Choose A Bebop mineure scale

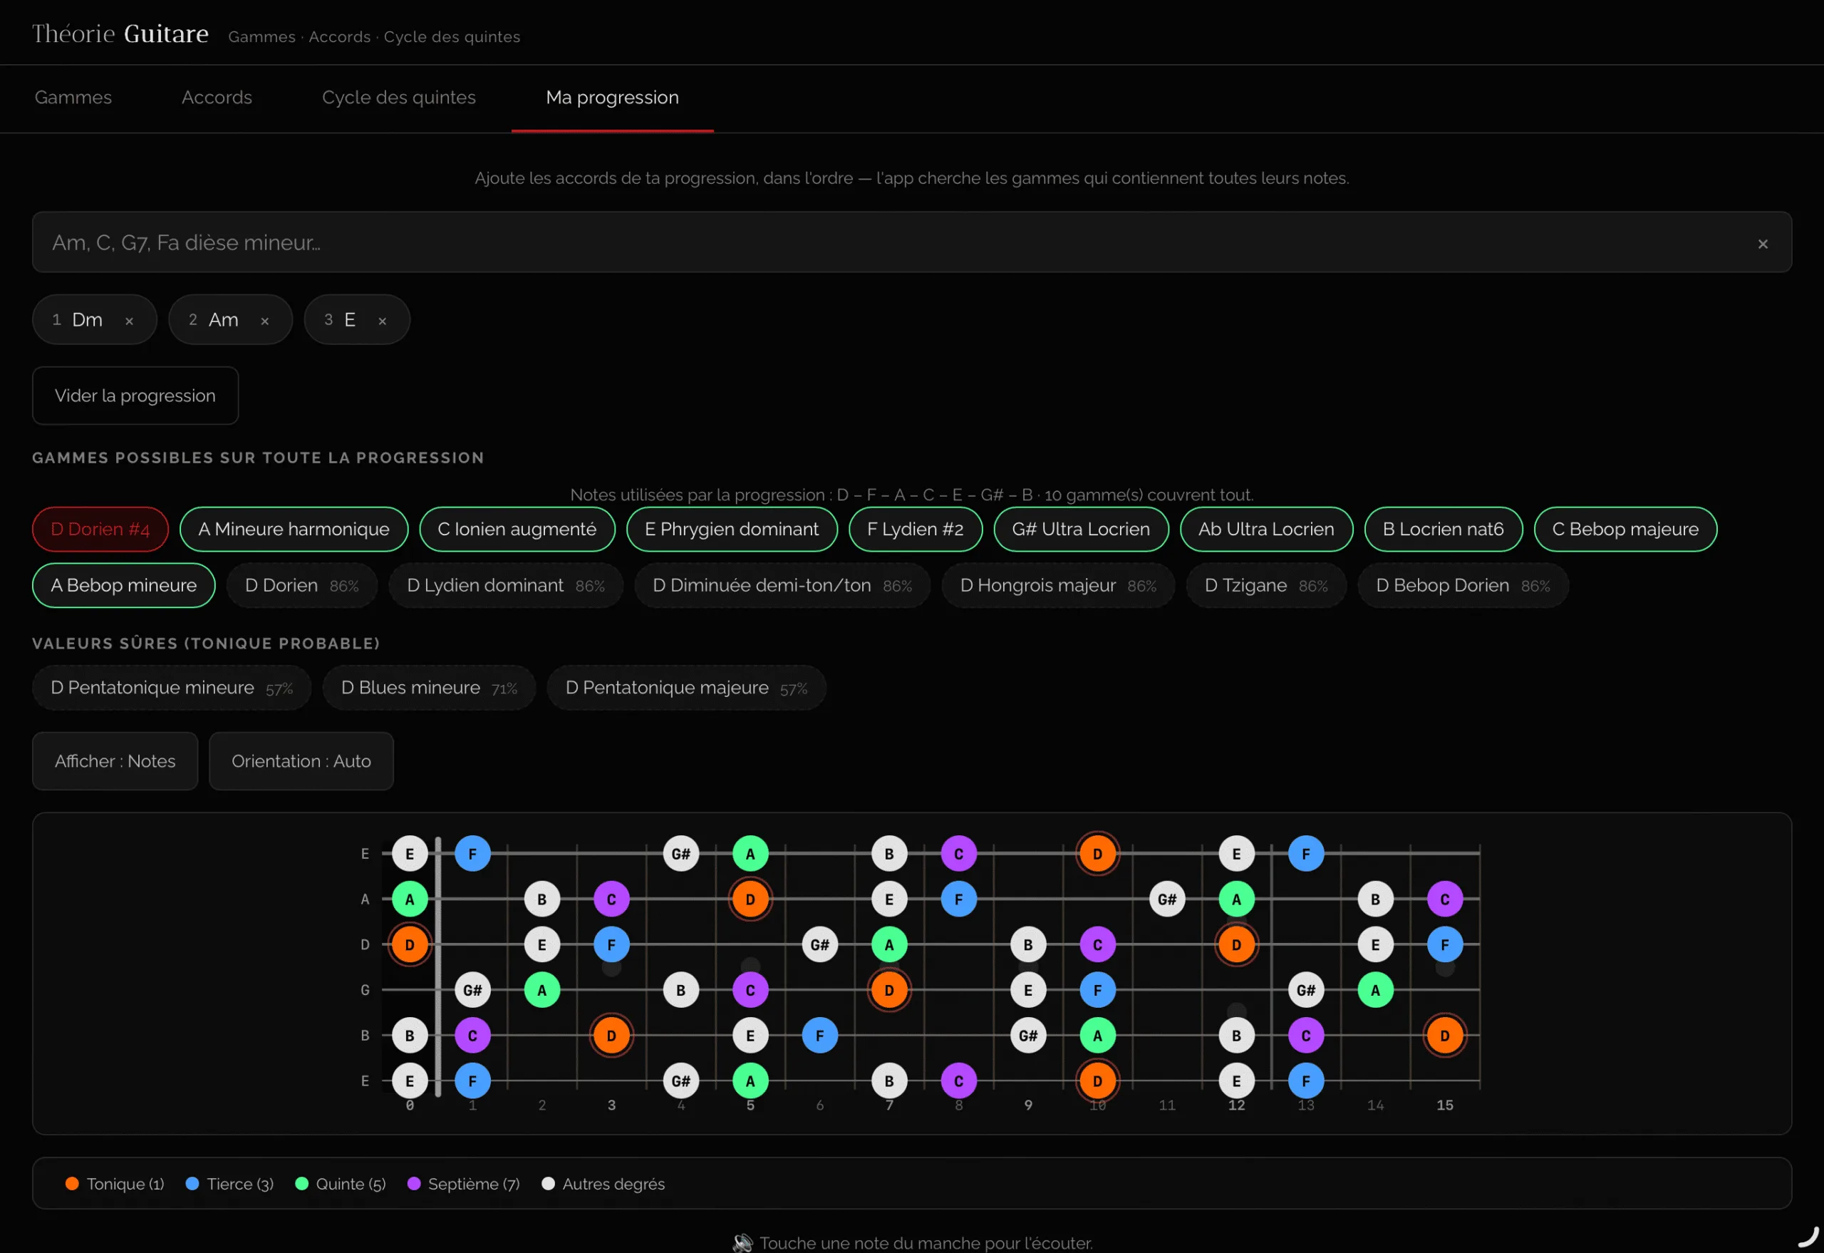click(x=123, y=586)
